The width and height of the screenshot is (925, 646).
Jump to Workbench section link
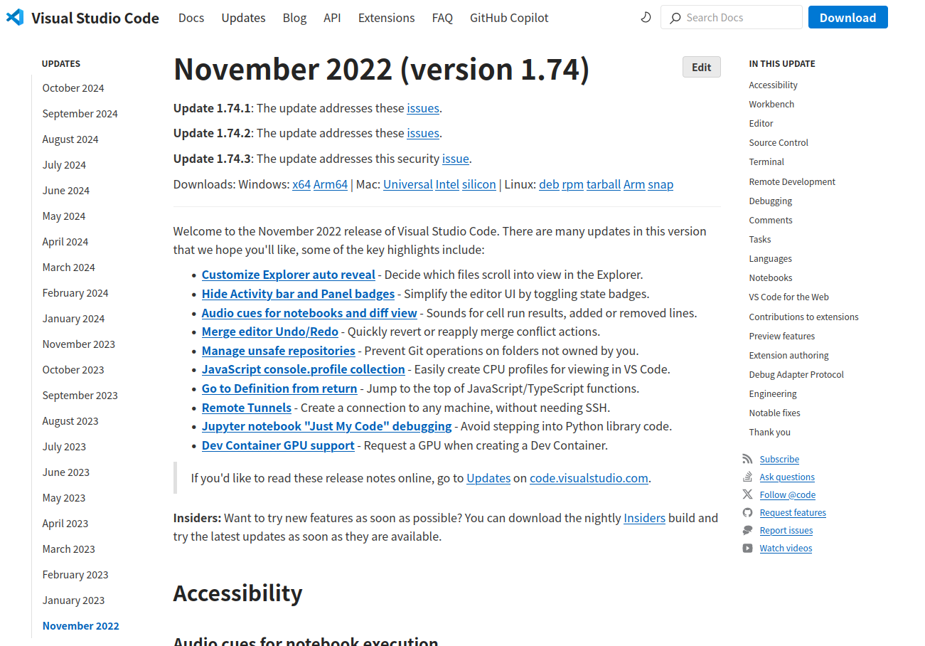click(771, 104)
